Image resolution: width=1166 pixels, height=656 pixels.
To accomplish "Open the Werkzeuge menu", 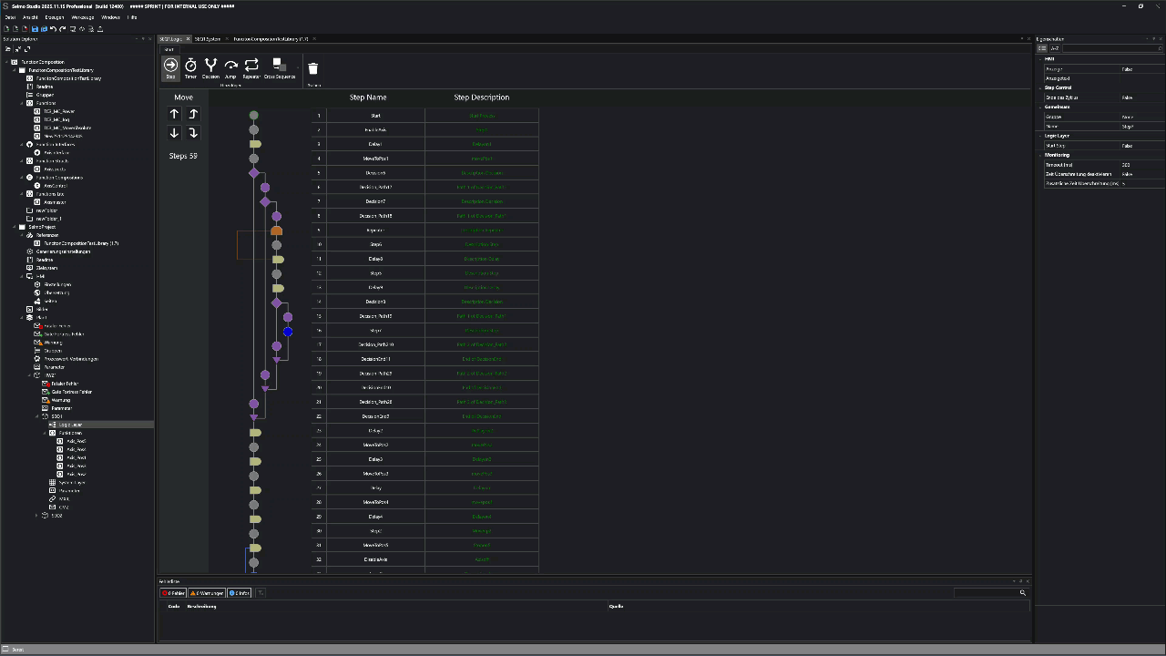I will [x=82, y=17].
